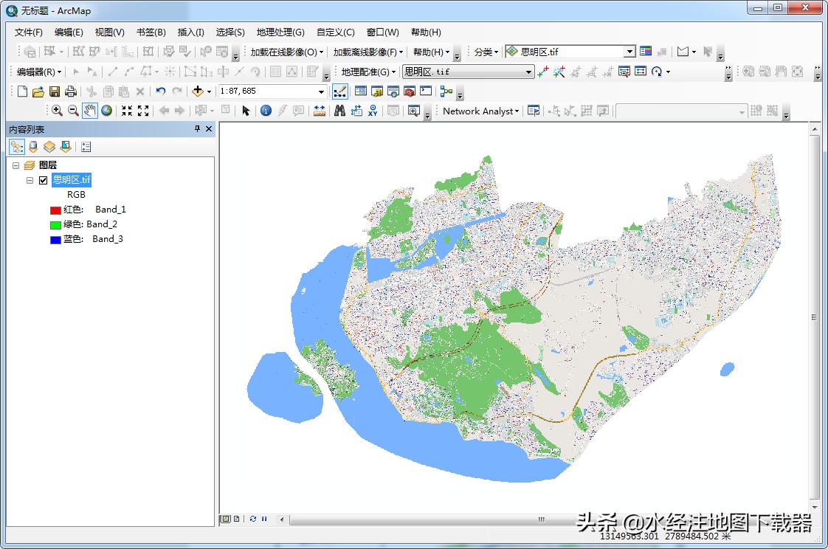Zoom to full extent with globe icon
The height and width of the screenshot is (549, 828).
click(x=107, y=111)
